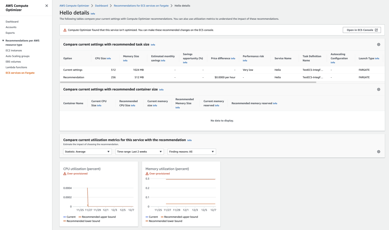Open the Statistic dropdown showing Average
The image size is (389, 230).
click(x=87, y=151)
